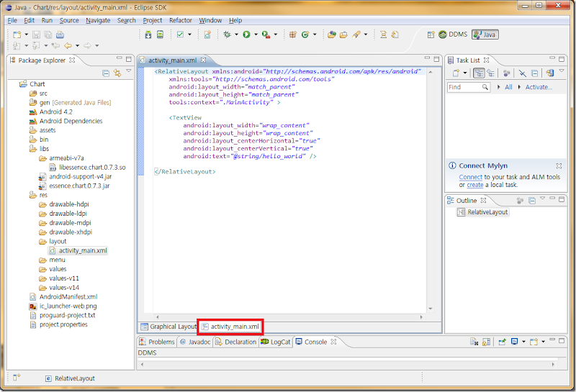Viewport: 576px width, 392px height.
Task: Open dropdown arrow next to New Class
Action: tap(315, 35)
